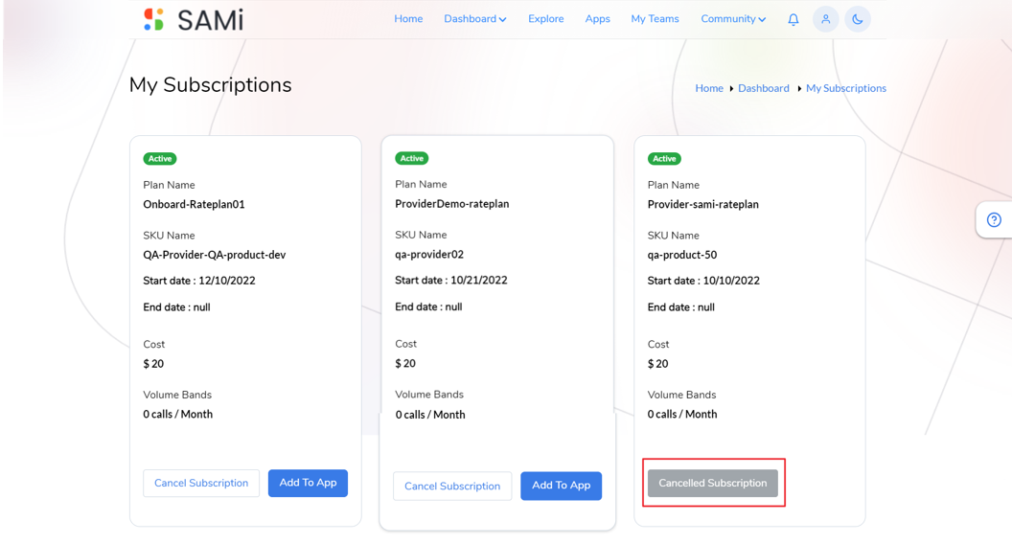This screenshot has height=544, width=1012.
Task: Open the Apps menu item
Action: click(598, 19)
